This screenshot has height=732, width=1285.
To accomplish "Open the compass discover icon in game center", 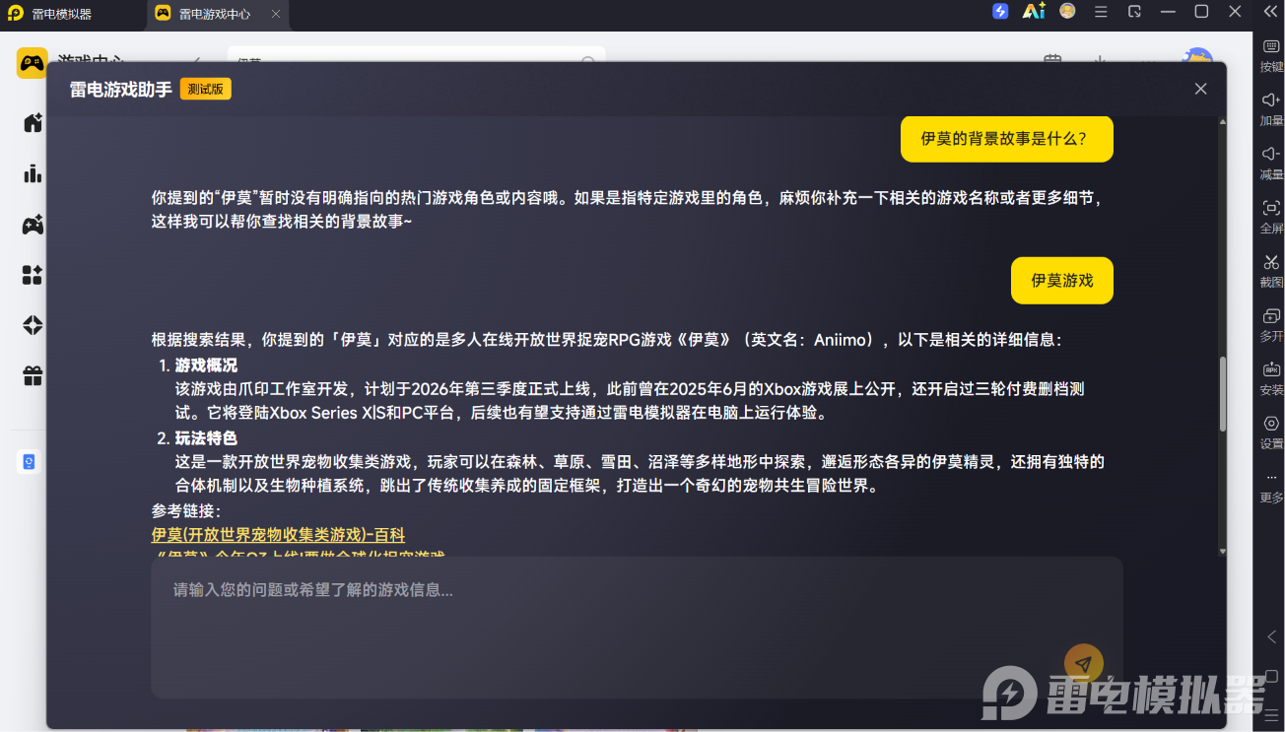I will pyautogui.click(x=33, y=325).
